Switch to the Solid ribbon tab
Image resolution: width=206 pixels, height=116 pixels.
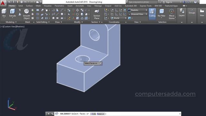click(x=21, y=6)
